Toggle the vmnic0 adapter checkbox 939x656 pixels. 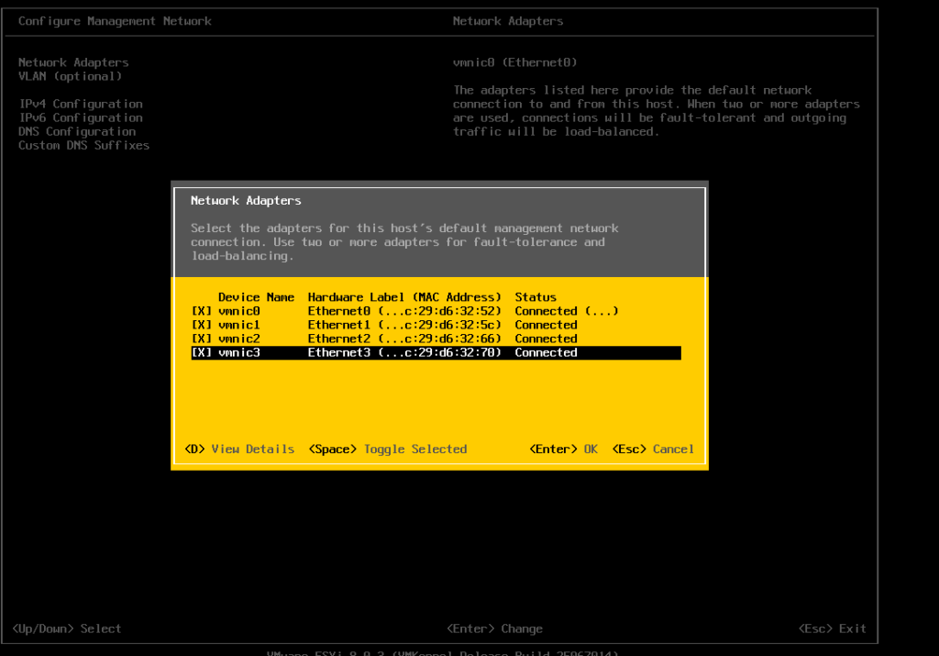[x=201, y=311]
